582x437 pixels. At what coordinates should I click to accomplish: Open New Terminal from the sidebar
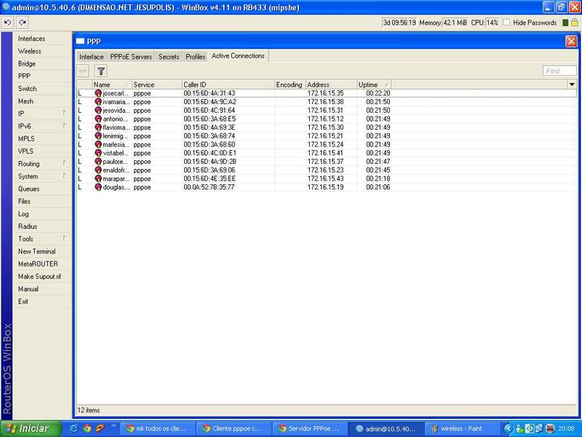point(37,251)
